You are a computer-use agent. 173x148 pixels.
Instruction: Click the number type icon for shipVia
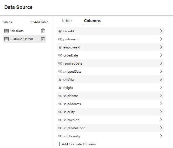[x=60, y=80]
